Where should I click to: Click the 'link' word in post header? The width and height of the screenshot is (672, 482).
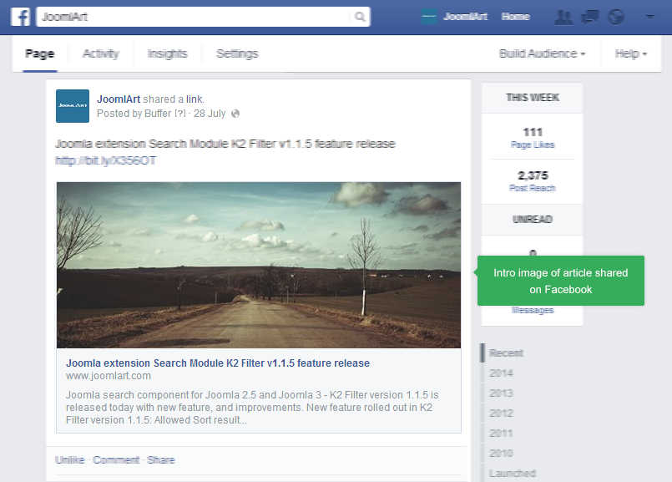(x=195, y=99)
